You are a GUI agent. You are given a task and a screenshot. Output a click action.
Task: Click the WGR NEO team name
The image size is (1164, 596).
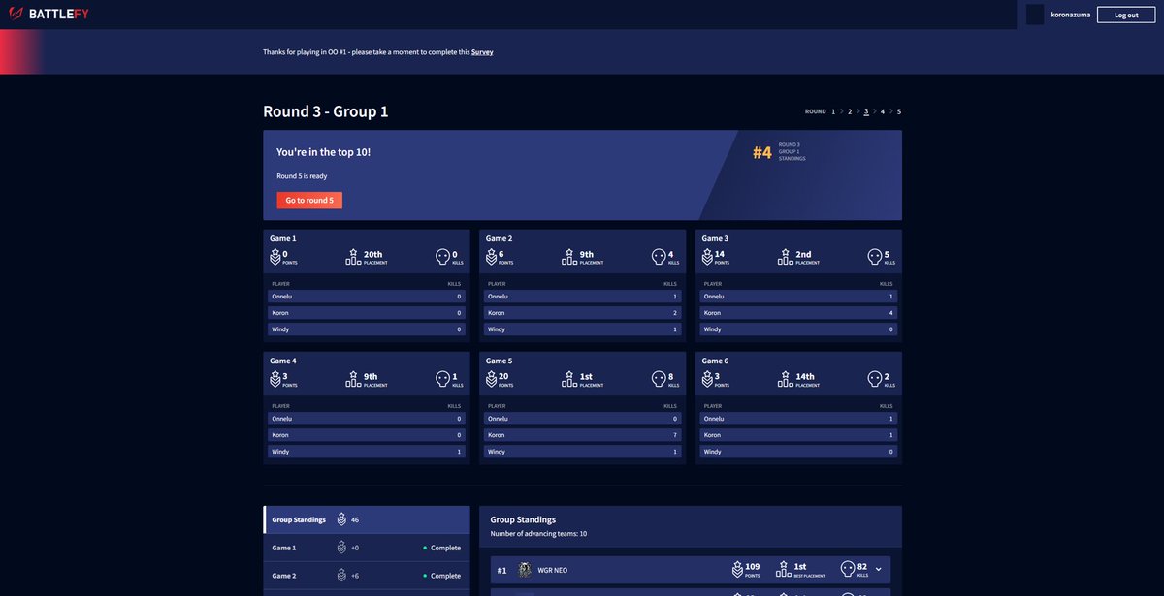point(554,570)
